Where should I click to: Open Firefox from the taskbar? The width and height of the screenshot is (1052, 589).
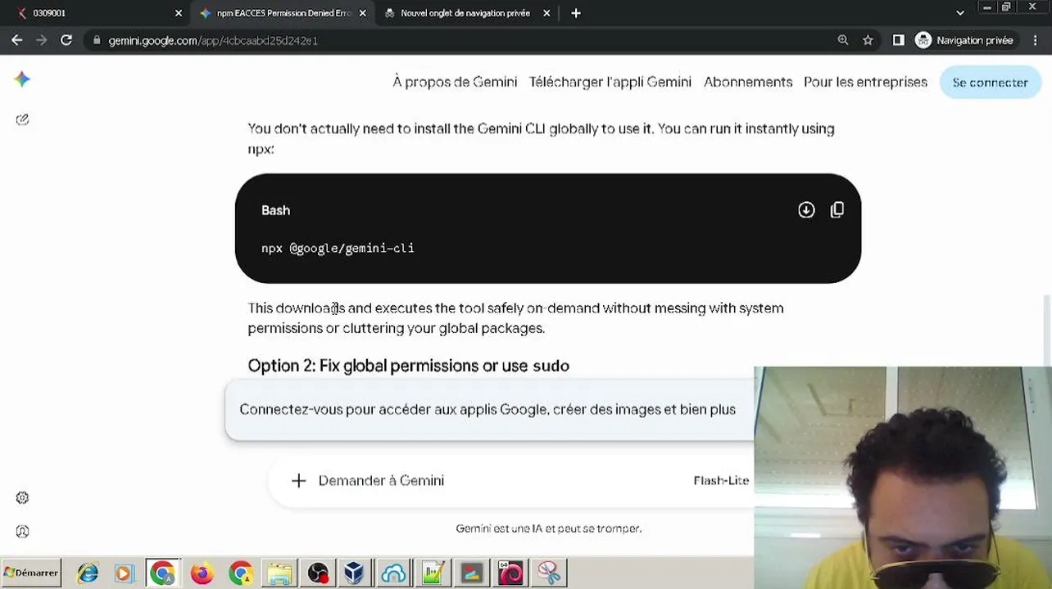tap(202, 573)
